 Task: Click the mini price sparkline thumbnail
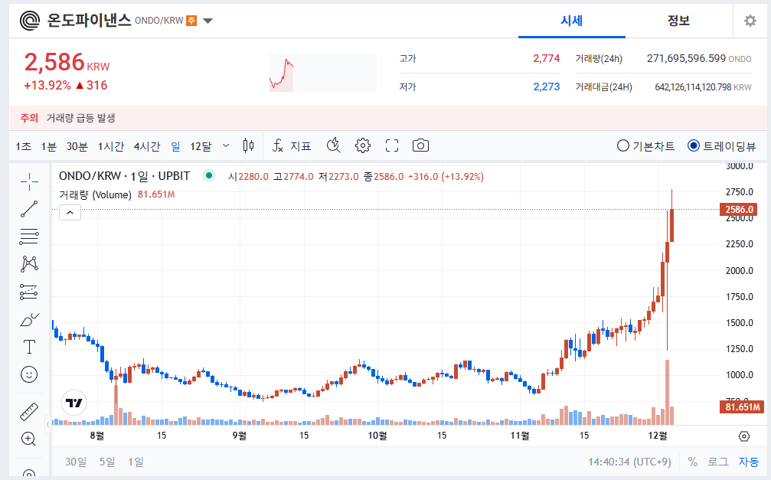[x=322, y=73]
